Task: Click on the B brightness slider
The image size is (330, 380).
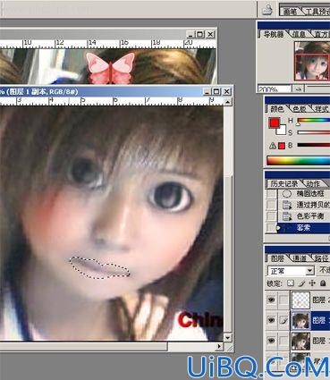Action: click(x=313, y=145)
